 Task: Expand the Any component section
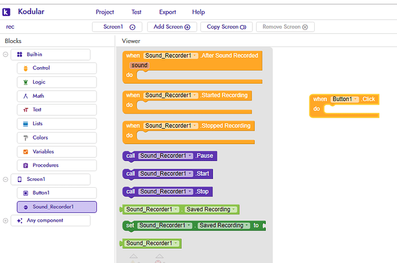[5, 221]
